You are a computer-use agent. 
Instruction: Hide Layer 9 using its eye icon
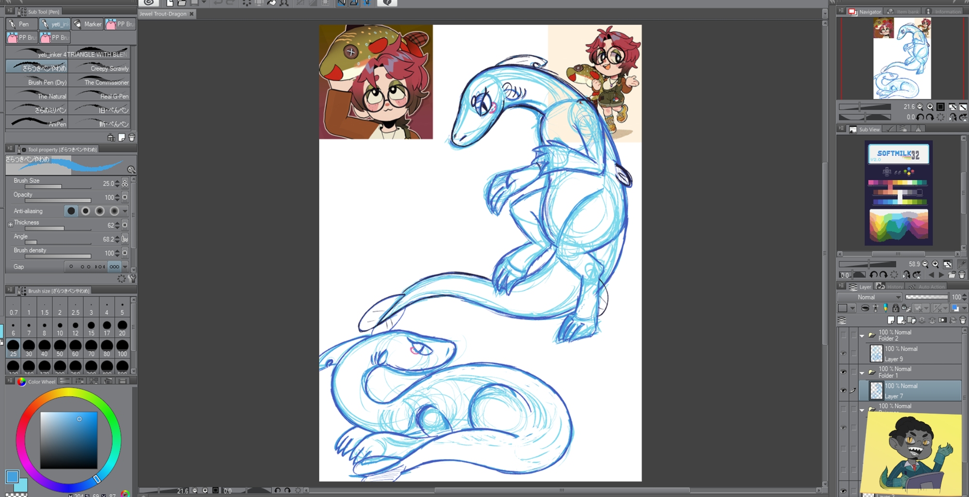coord(844,353)
